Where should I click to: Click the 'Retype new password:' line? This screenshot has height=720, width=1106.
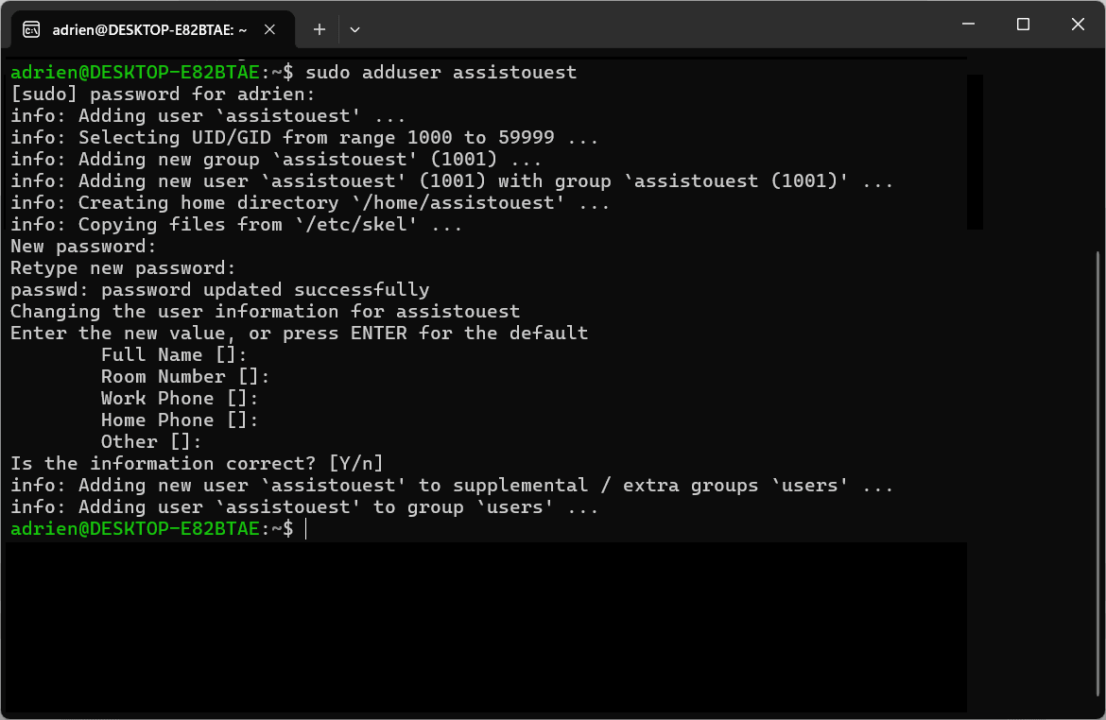pyautogui.click(x=123, y=268)
